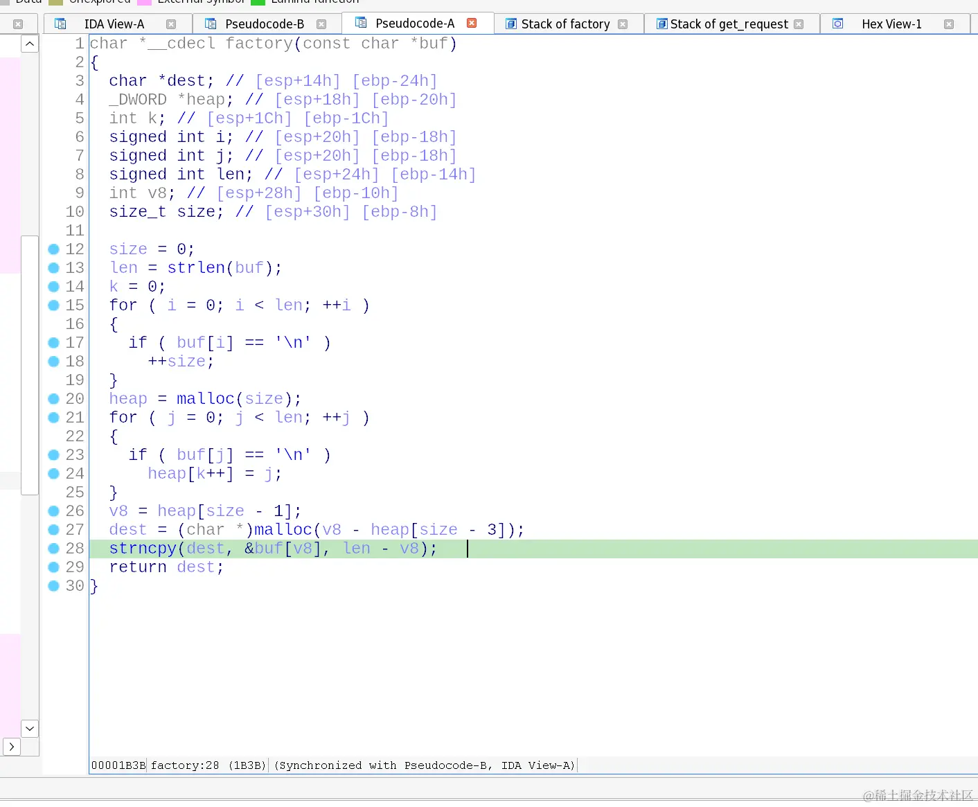Click 'v8' at the start of line 26
Screen dimensions: 978x807
tap(118, 511)
